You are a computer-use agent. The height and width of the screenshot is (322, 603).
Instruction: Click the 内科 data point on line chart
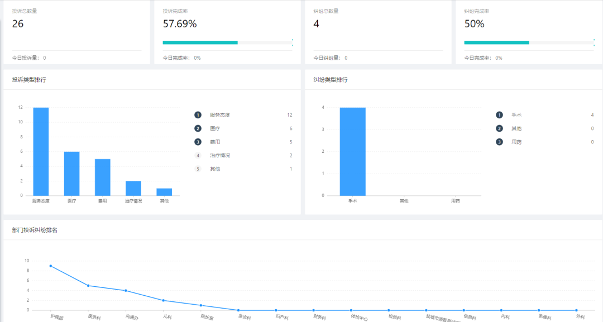coord(501,310)
